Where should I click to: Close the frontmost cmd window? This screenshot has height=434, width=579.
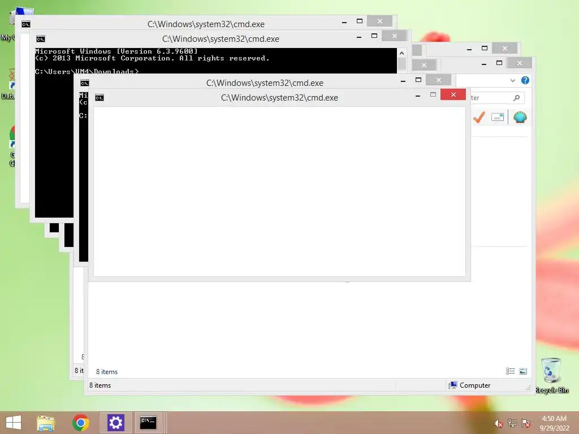tap(453, 95)
